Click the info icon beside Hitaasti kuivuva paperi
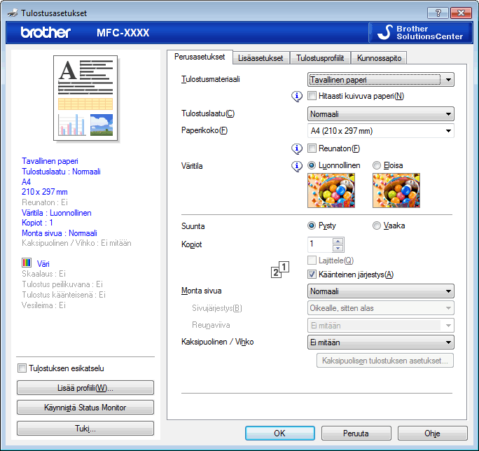The image size is (479, 451). pyautogui.click(x=297, y=96)
